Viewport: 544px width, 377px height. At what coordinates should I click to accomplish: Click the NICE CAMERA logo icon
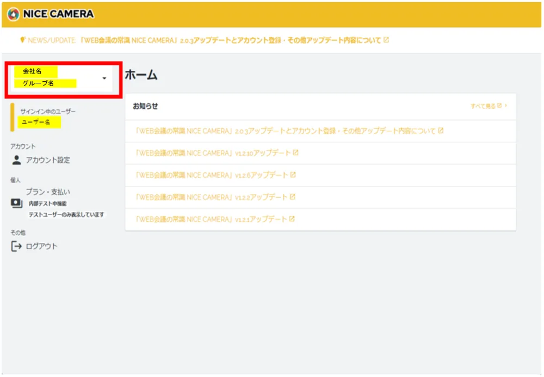click(x=14, y=14)
